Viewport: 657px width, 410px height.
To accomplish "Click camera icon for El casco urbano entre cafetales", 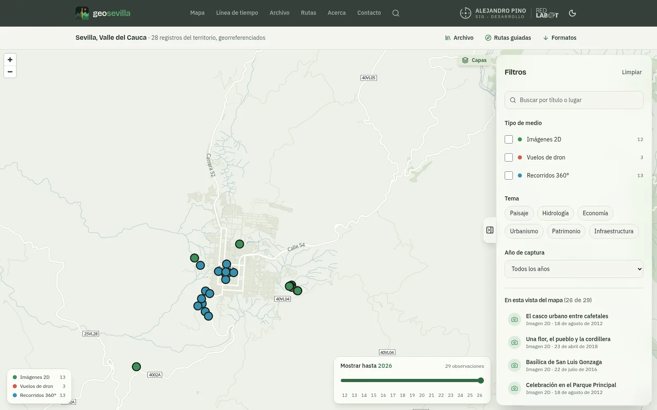I will tap(515, 319).
